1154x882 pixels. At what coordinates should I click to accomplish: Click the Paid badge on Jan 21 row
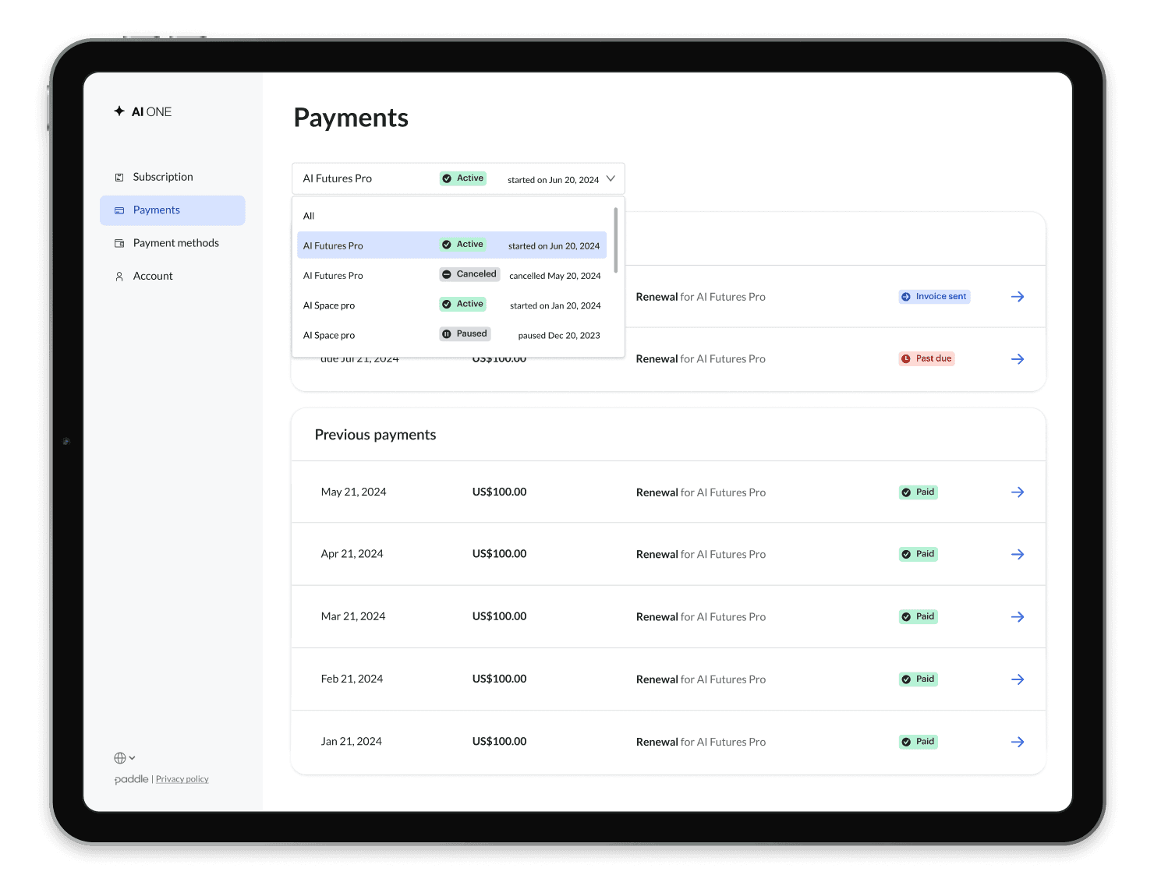[918, 742]
